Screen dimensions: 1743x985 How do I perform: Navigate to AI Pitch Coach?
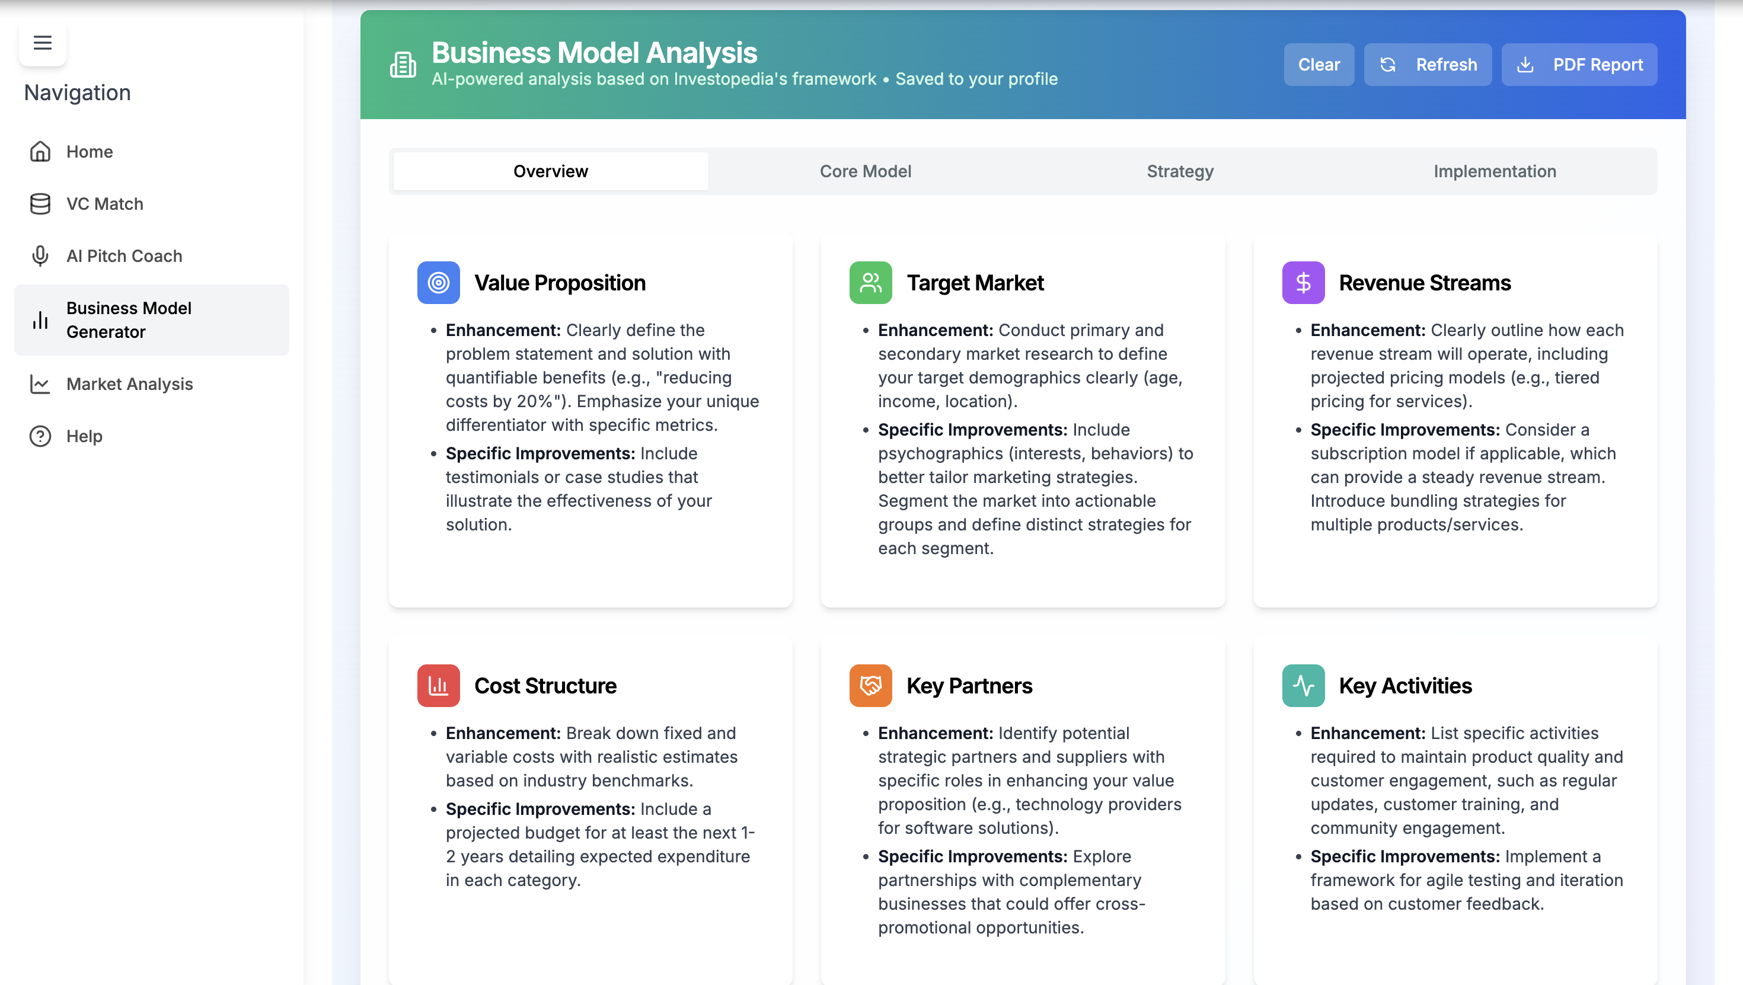(152, 255)
